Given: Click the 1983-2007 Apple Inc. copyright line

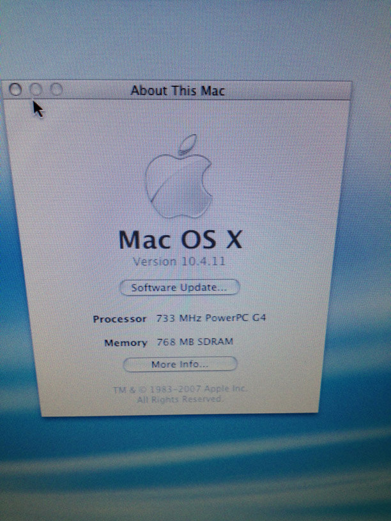Looking at the screenshot, I should (x=180, y=389).
